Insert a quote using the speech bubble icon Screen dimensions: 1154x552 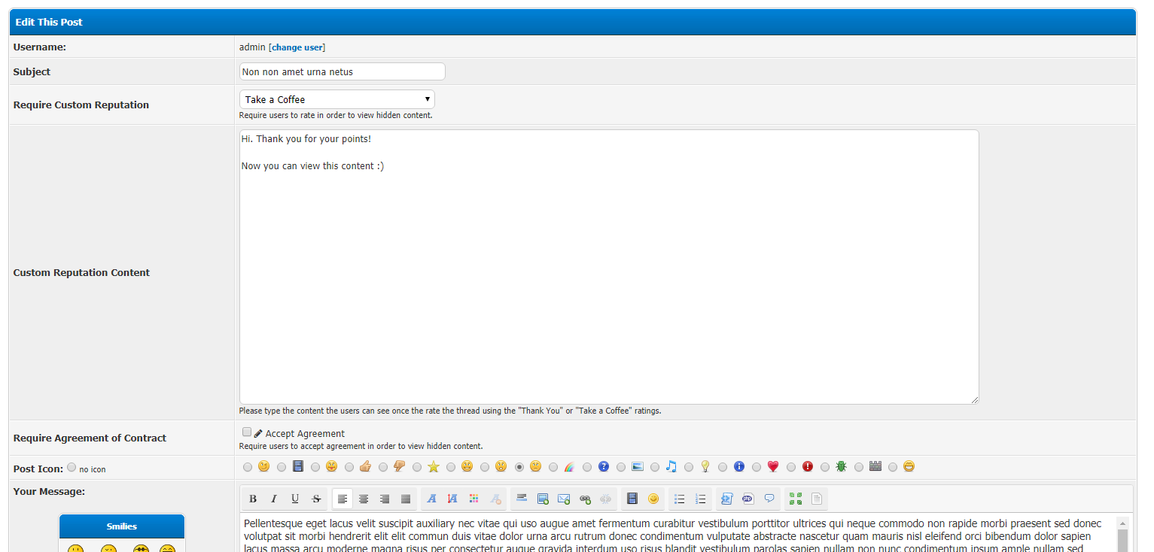[769, 499]
